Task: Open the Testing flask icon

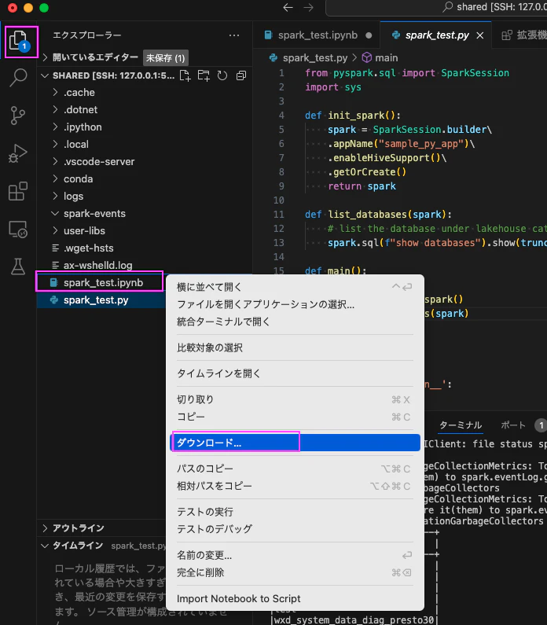Action: [x=18, y=267]
